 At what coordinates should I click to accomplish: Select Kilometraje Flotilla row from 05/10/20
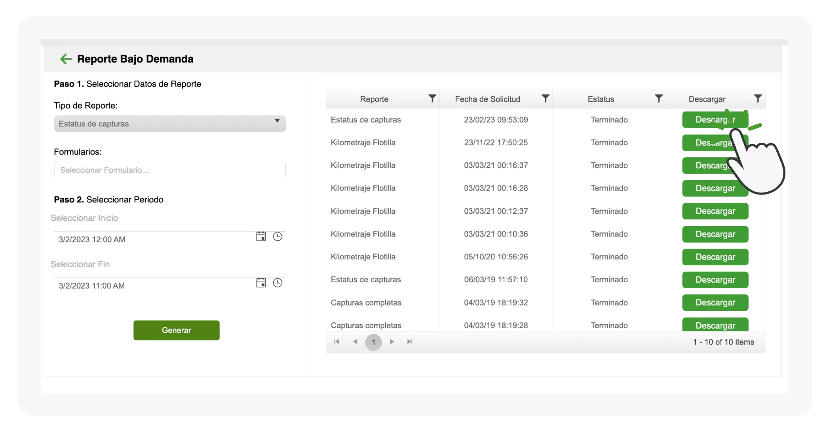[x=363, y=257]
